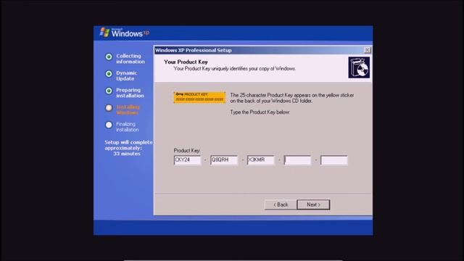Screen dimensions: 464x261
Task: Click the Collecting information step indicator
Action: click(109, 57)
